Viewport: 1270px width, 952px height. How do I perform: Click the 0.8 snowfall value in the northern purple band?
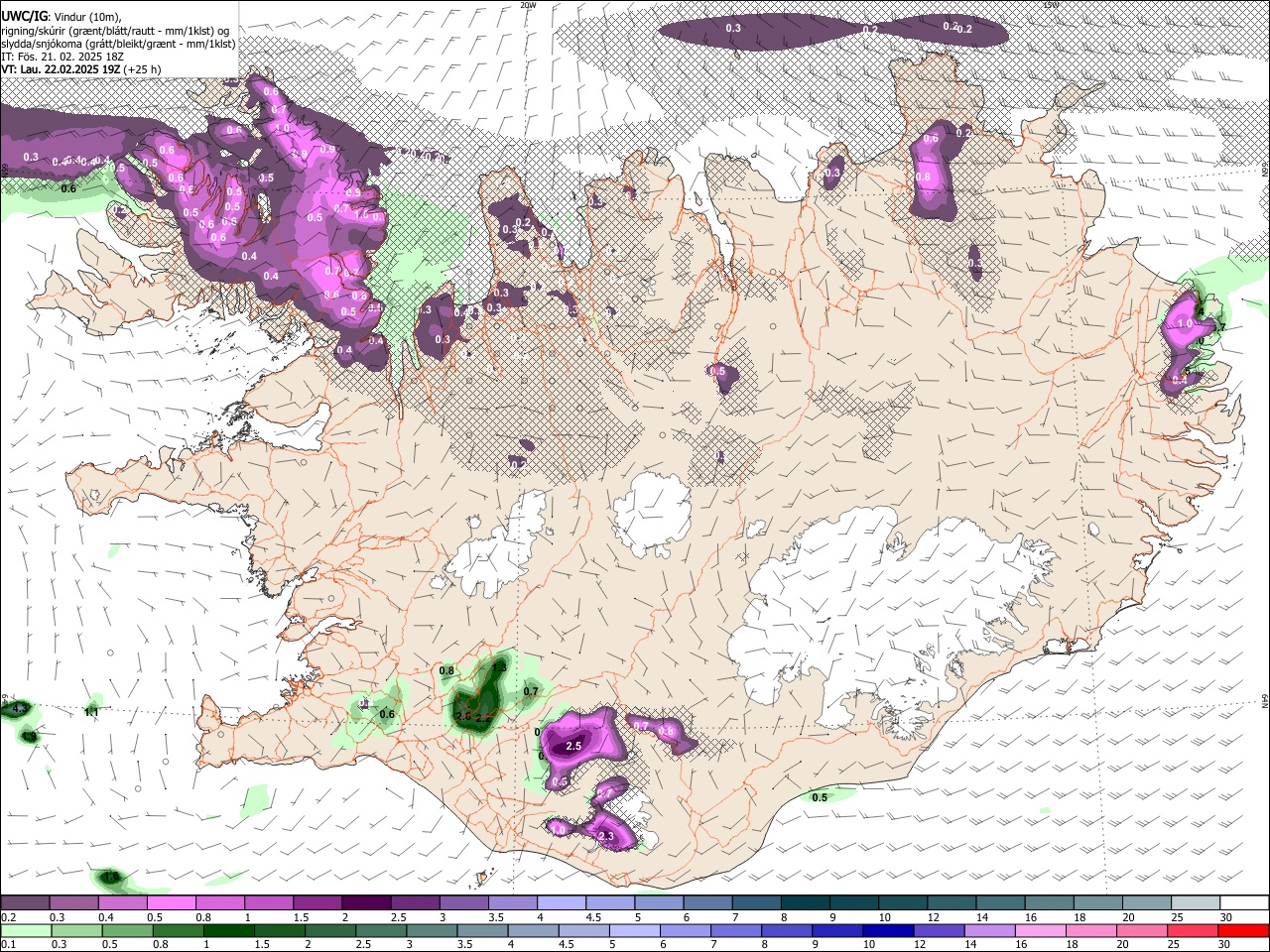(923, 178)
